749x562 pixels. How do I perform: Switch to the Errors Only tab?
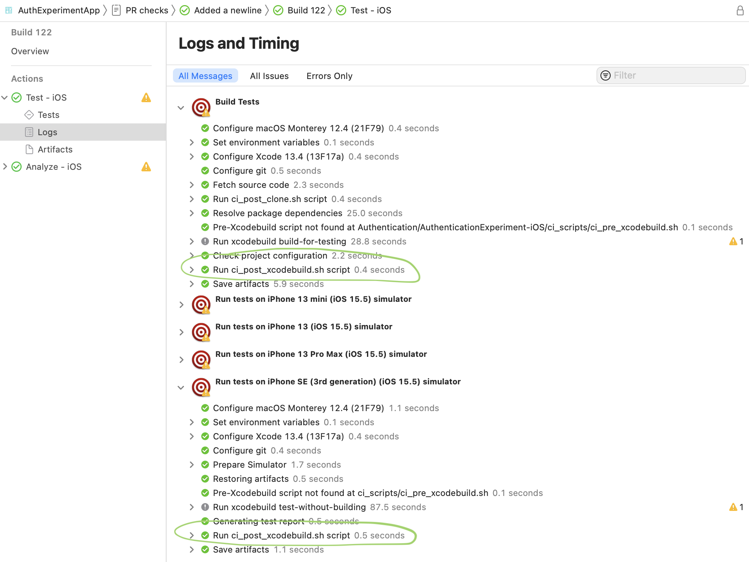[x=329, y=76]
